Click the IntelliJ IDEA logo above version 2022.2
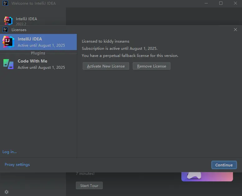The width and height of the screenshot is (242, 196). 8,21
